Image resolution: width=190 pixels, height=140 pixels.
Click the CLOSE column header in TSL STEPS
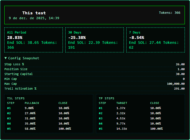click(x=63, y=103)
